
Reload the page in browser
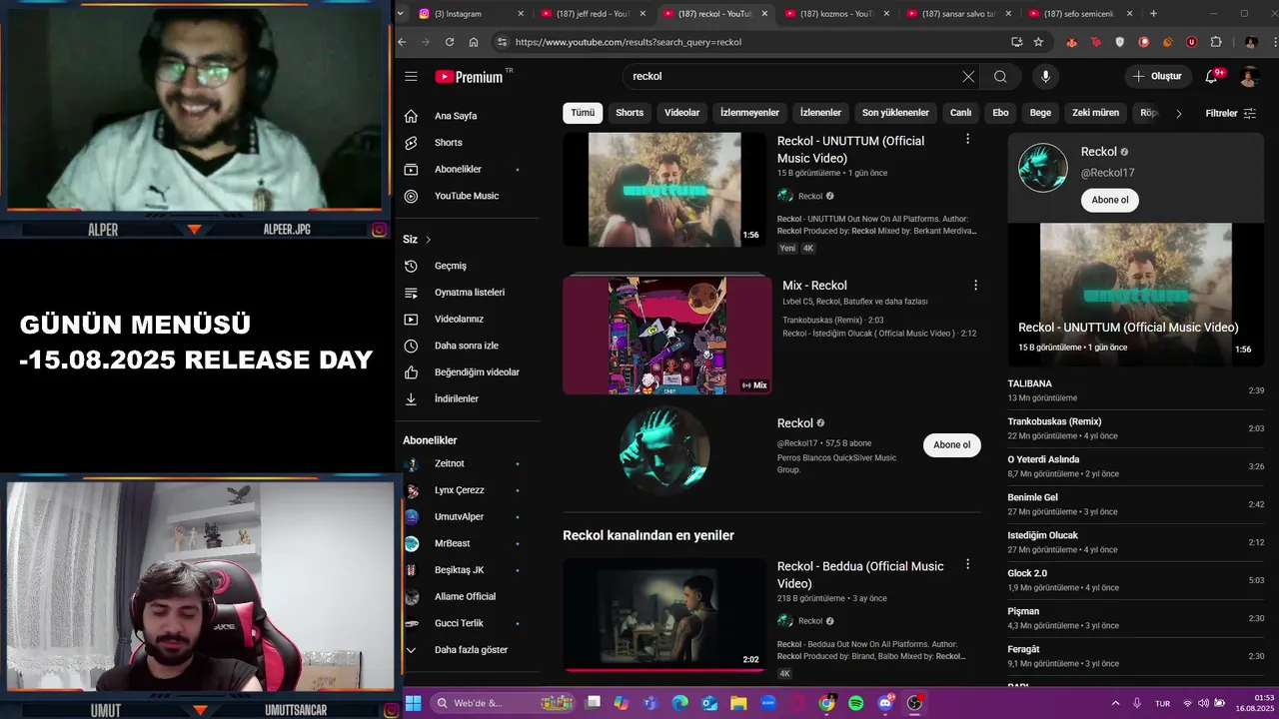pyautogui.click(x=450, y=42)
